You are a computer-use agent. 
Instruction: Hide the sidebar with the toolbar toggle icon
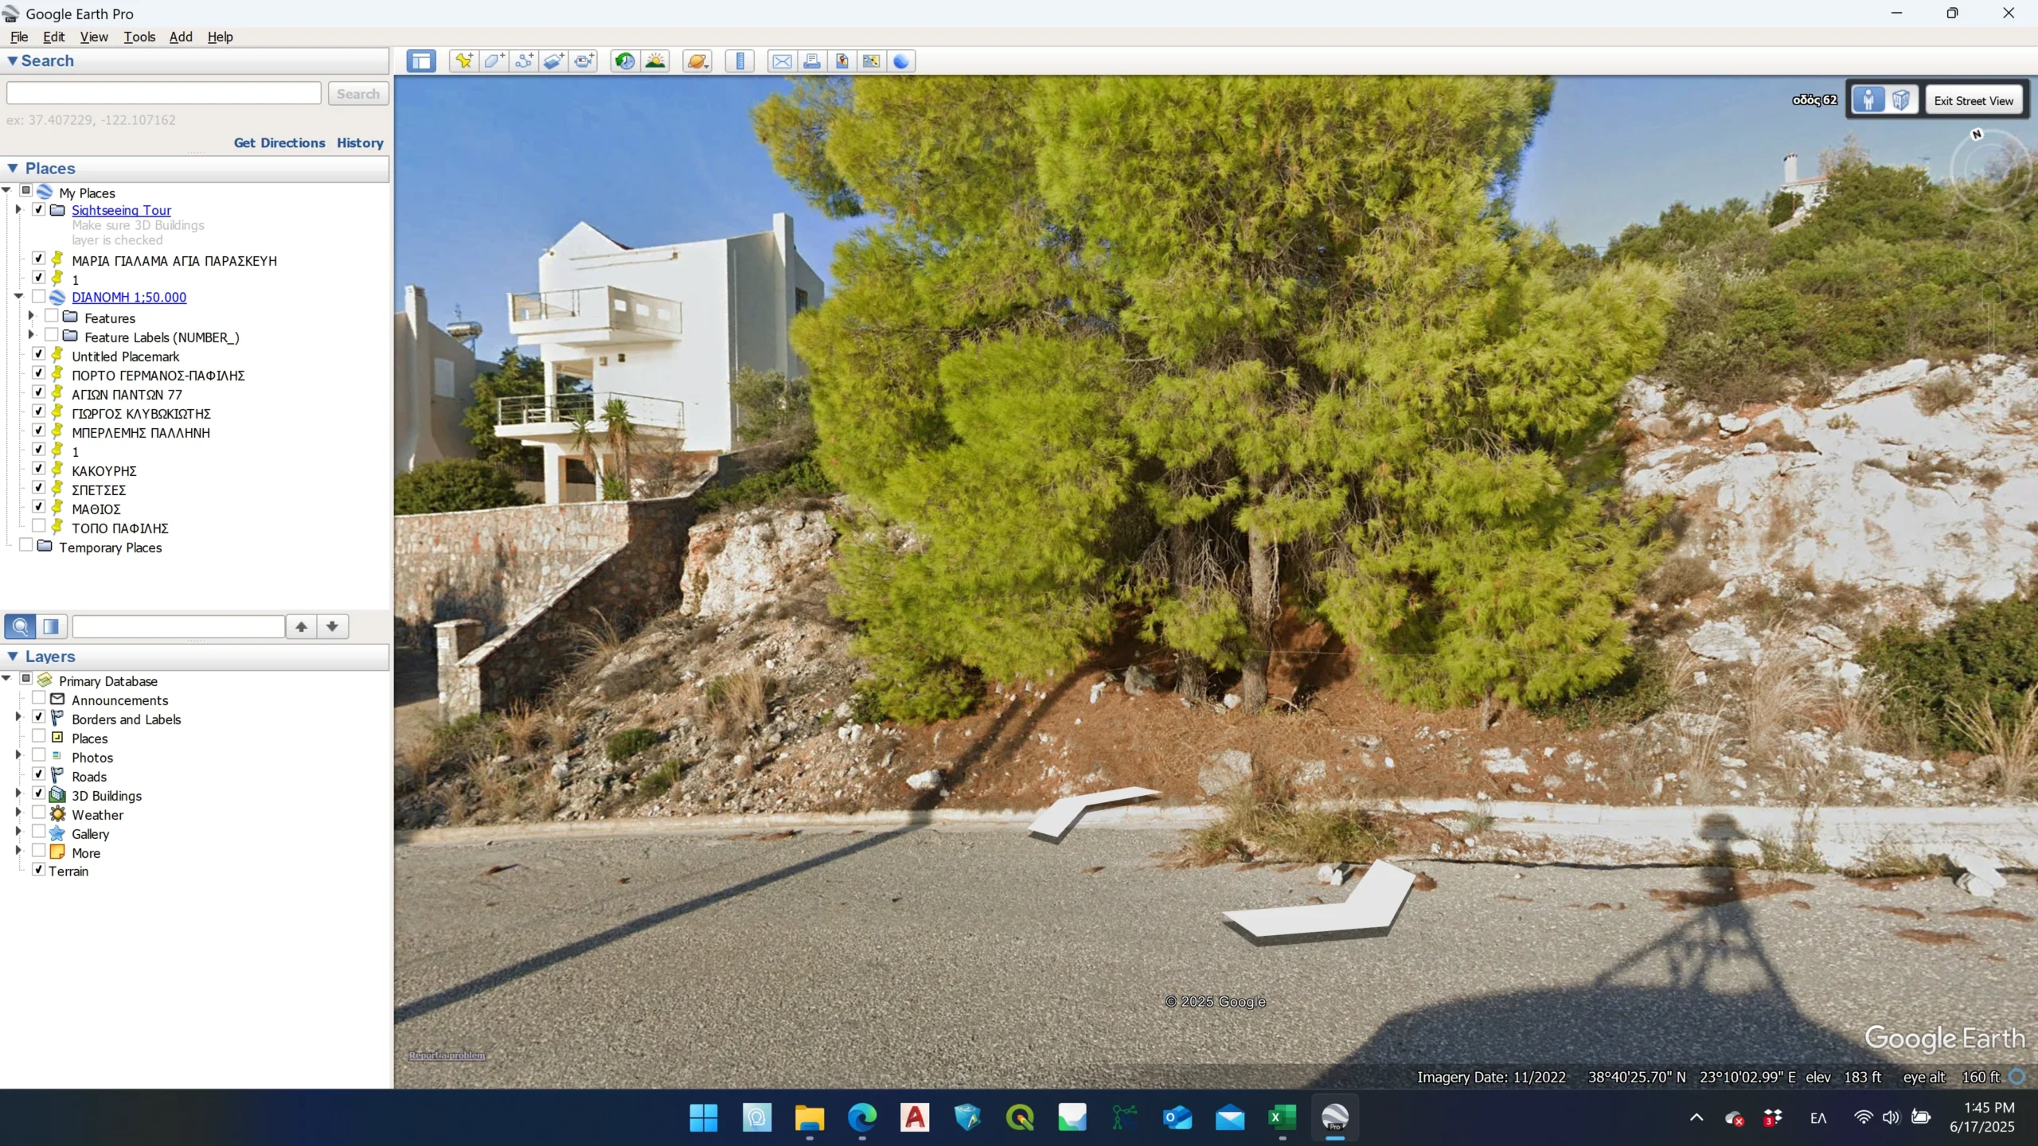(x=421, y=61)
